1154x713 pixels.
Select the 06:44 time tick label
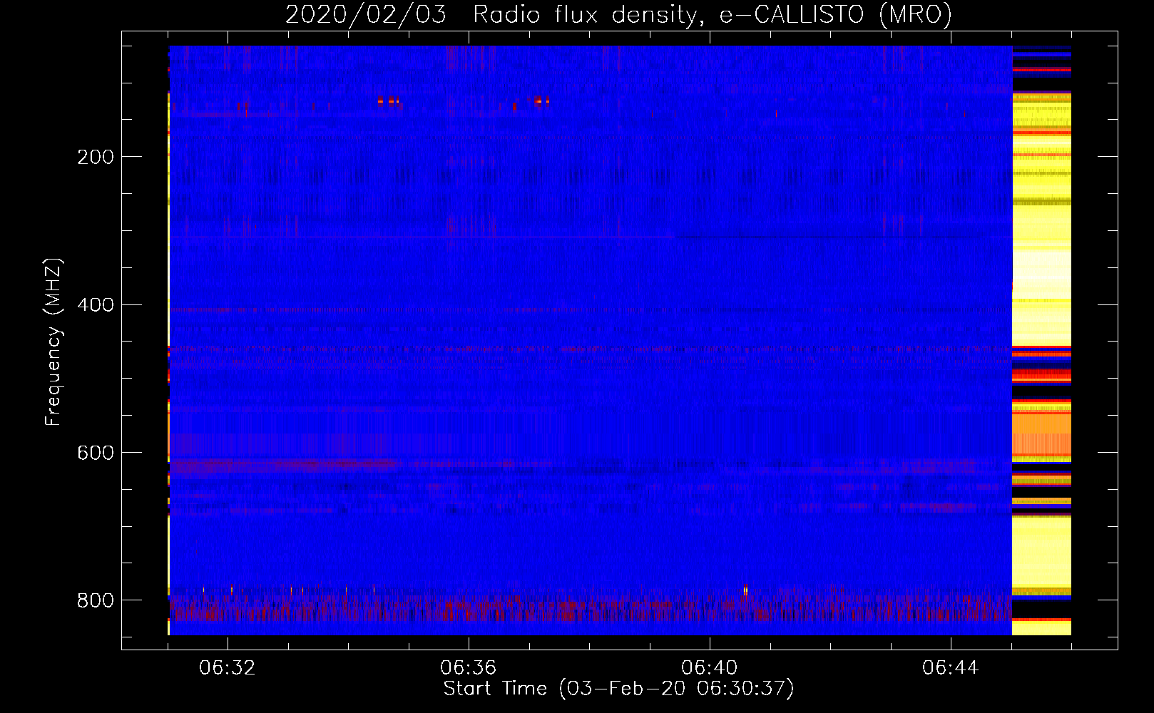(x=950, y=668)
